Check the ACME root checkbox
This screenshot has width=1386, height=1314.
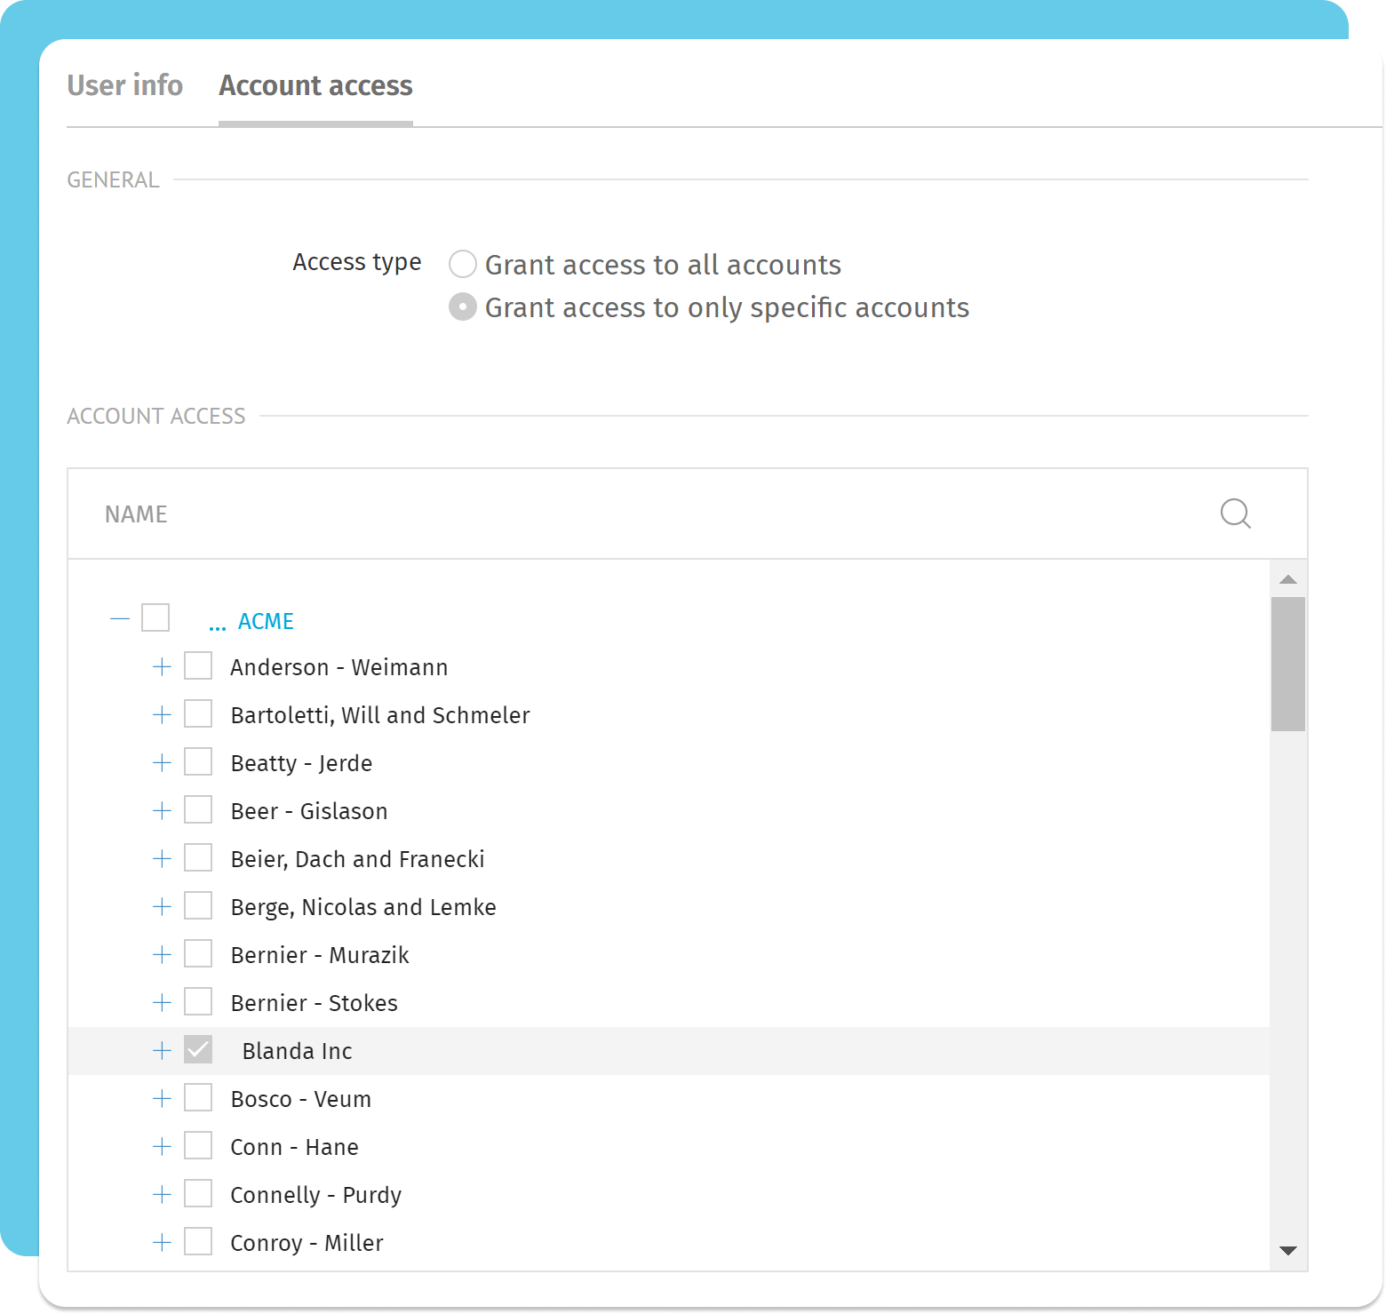(x=155, y=617)
